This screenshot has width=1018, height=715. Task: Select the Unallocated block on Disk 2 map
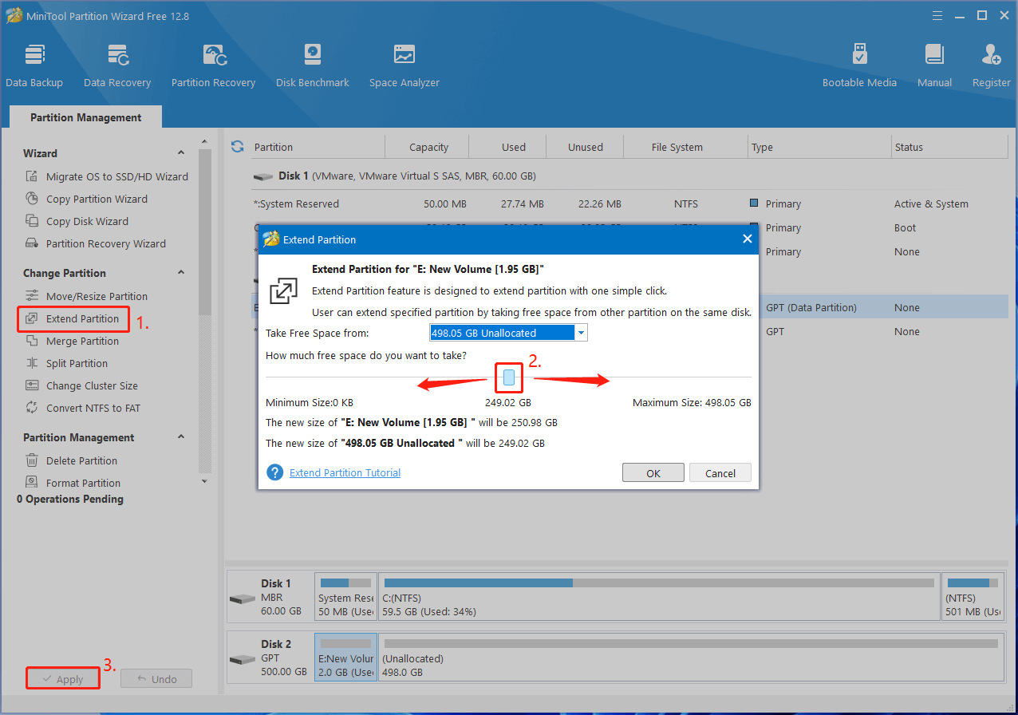coord(691,658)
